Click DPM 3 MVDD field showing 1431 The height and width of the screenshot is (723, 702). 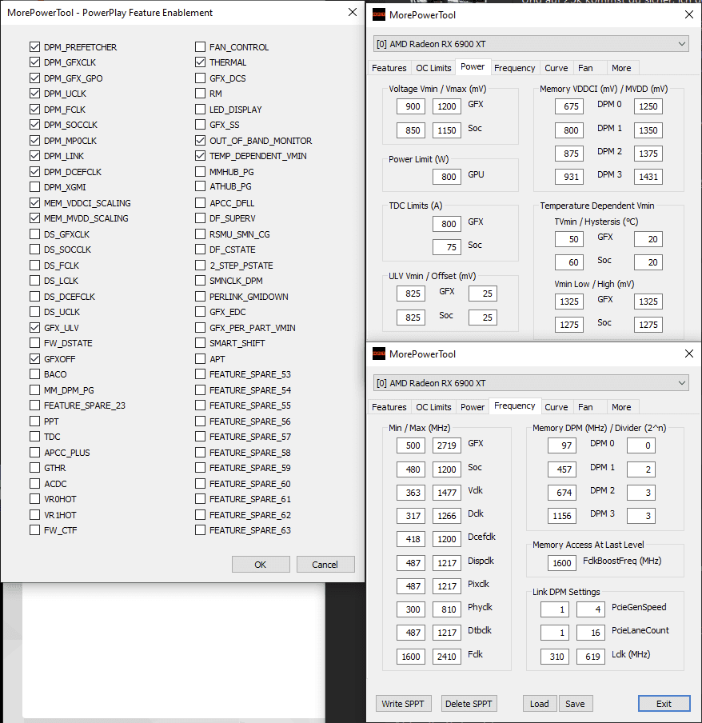[x=648, y=177]
